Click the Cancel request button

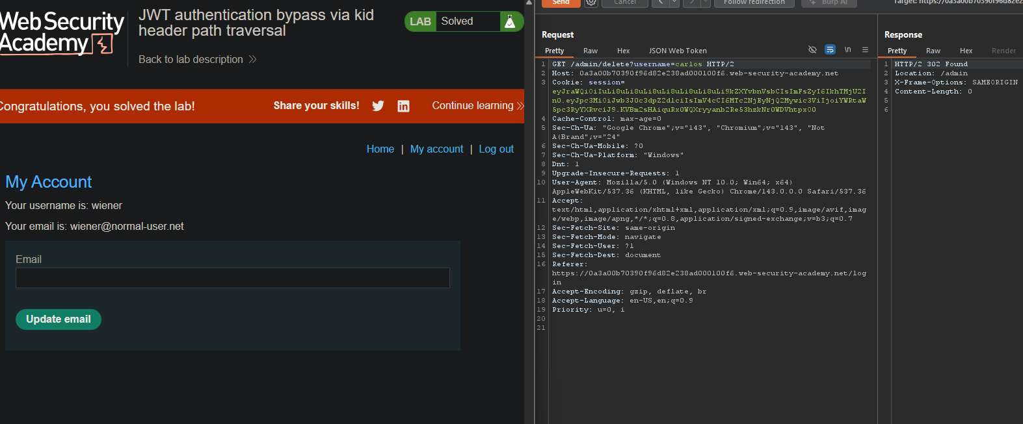(x=625, y=3)
